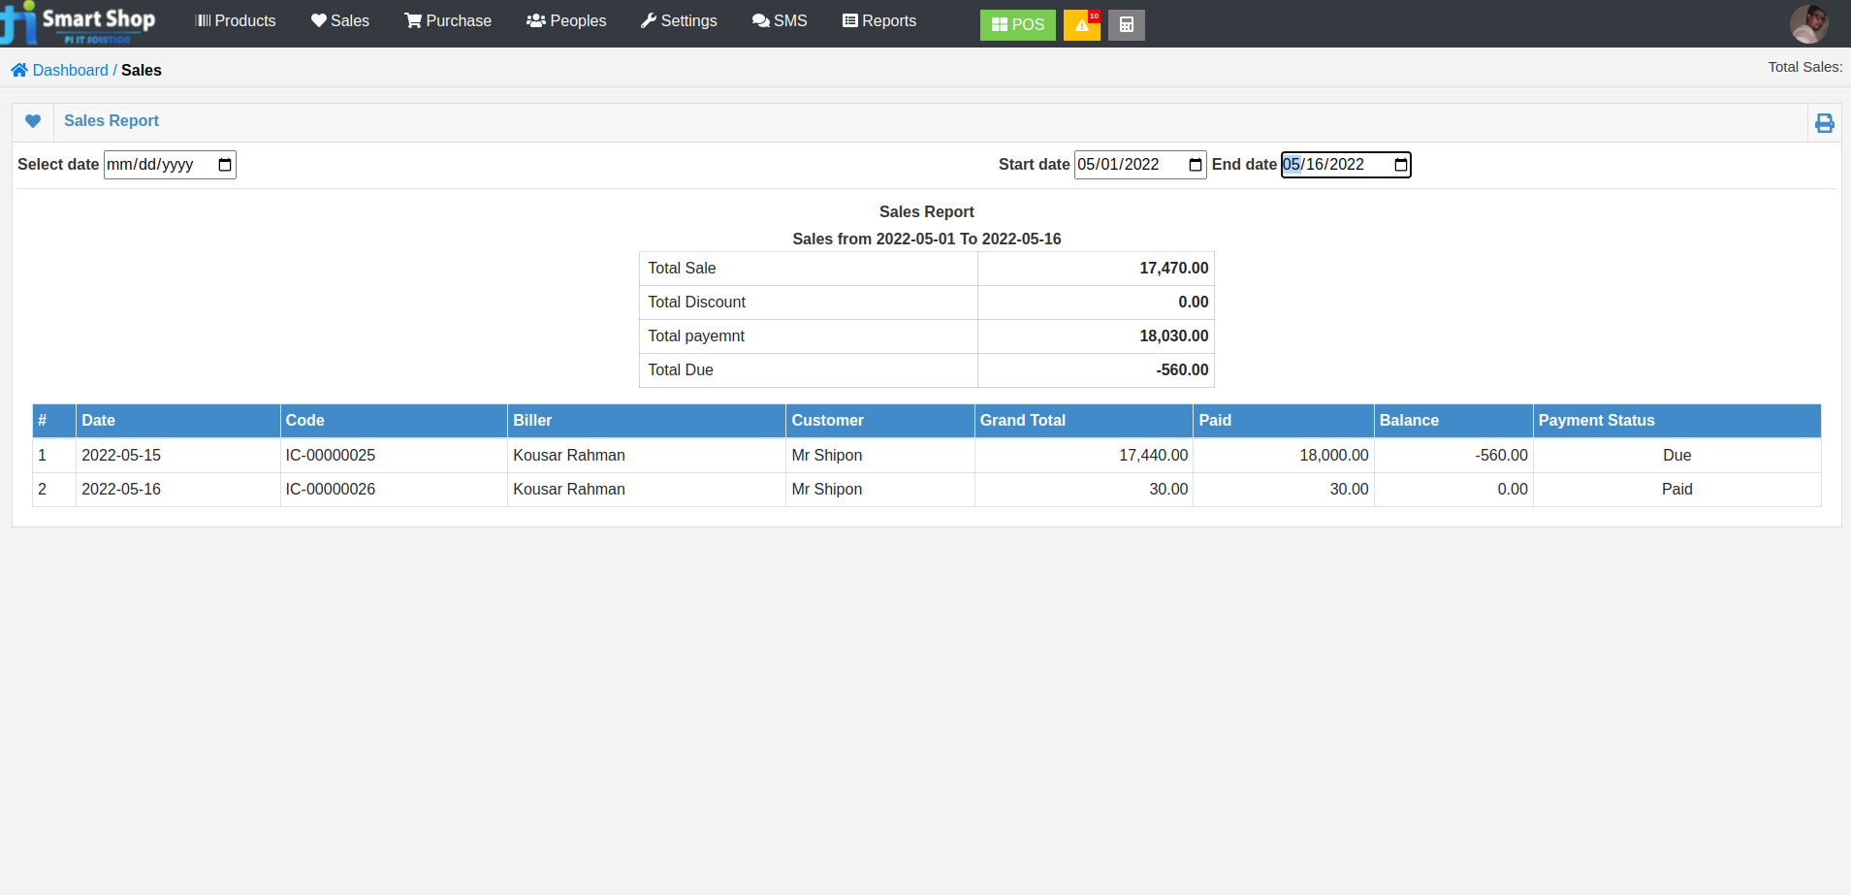Open the Select date calendar picker
The image size is (1851, 895).
tap(224, 164)
